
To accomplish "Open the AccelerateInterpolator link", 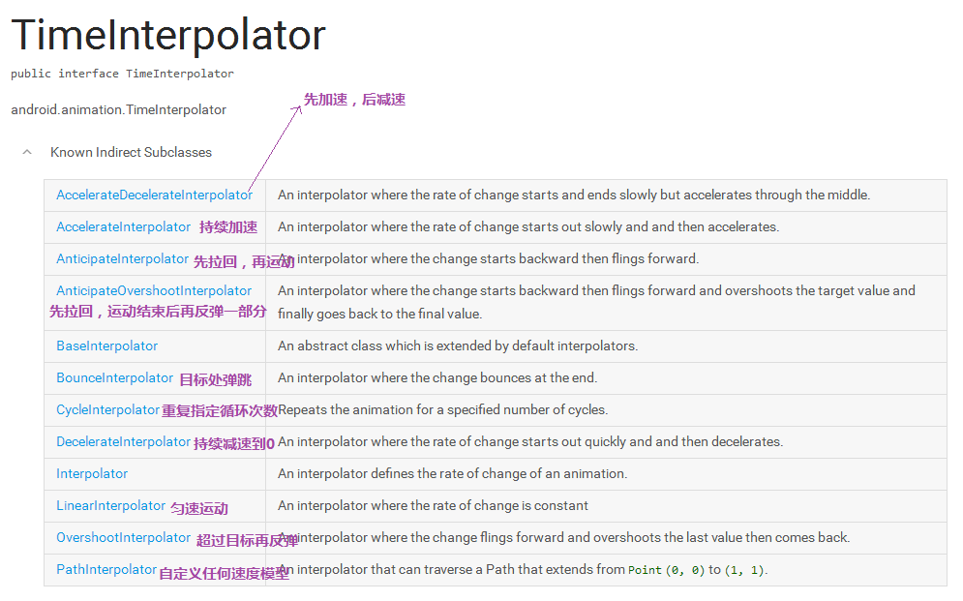I will [x=122, y=226].
